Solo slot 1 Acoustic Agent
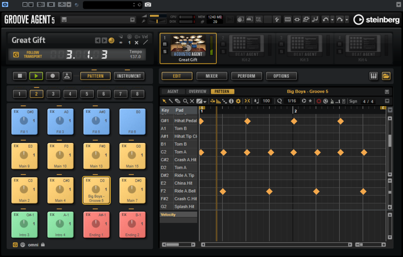Viewport: 403px width, 257px height. (165, 52)
